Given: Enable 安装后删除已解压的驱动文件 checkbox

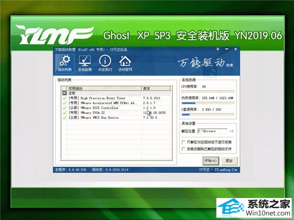Looking at the screenshot, I should pos(184,149).
